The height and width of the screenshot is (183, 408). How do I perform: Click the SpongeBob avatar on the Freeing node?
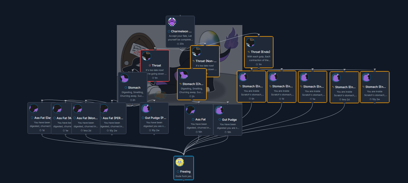tap(180, 162)
